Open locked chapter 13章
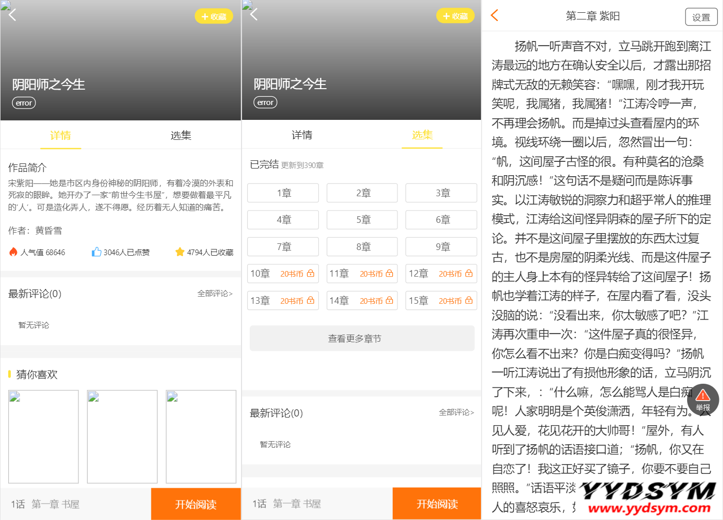Viewport: 723px width, 520px height. [283, 301]
